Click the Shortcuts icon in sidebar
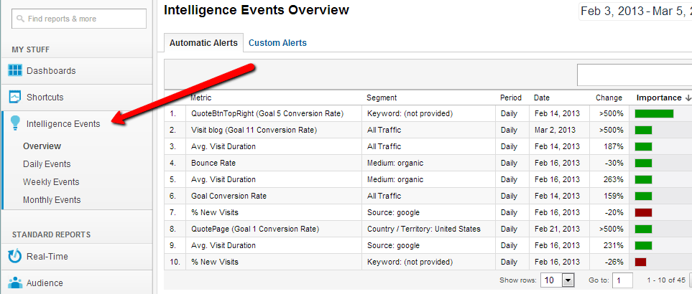Viewport: 692px width, 294px height. 15,97
